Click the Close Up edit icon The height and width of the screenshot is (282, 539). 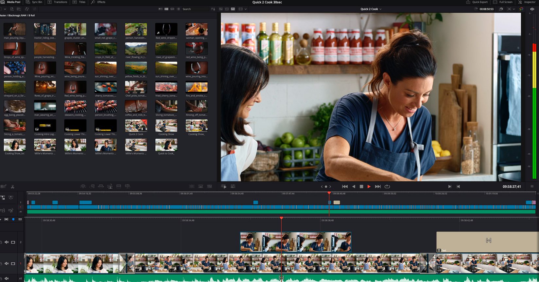pos(110,186)
